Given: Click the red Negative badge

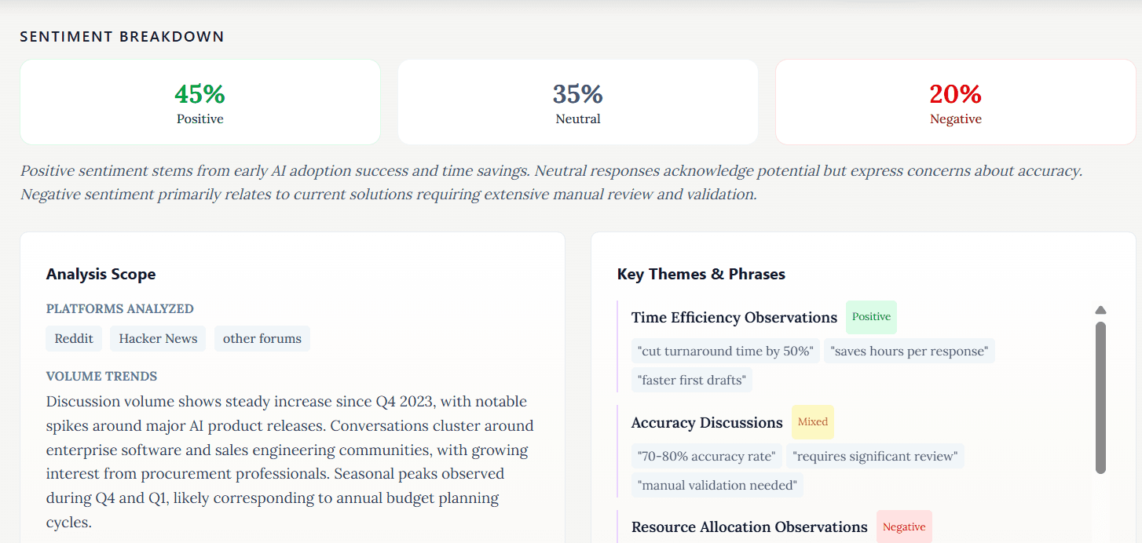Looking at the screenshot, I should [x=904, y=527].
